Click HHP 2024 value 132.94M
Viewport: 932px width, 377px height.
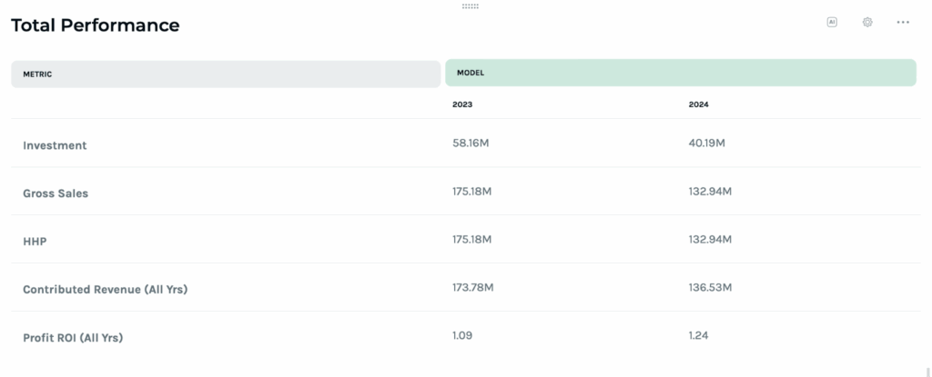710,239
